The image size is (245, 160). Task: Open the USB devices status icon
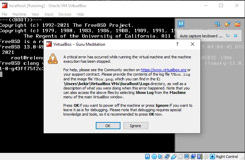click(174, 156)
